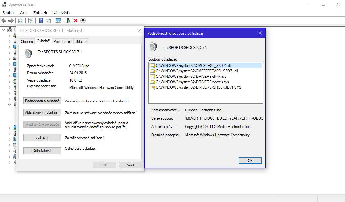Switch to the Obecné tab
345x202 pixels.
(27, 41)
